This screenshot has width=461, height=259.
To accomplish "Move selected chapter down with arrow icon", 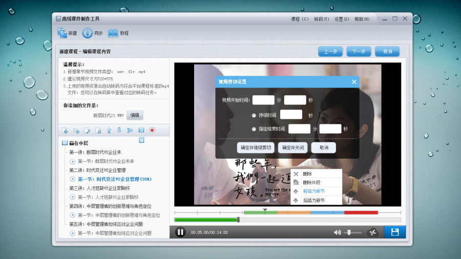I will point(119,130).
